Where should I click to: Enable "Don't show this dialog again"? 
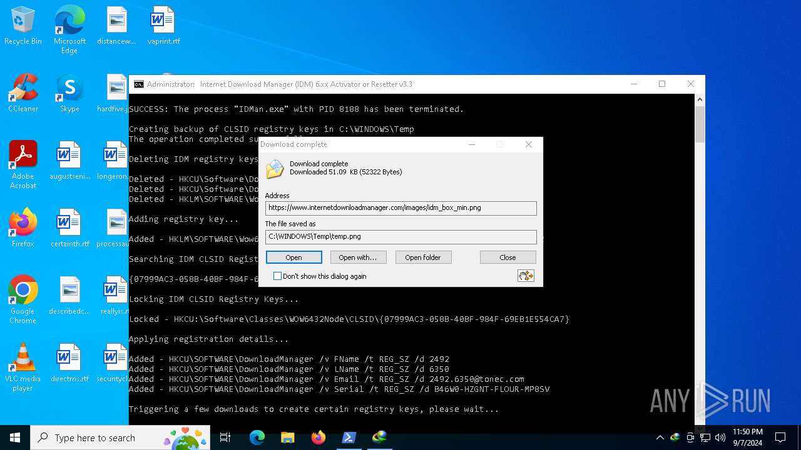coord(277,276)
